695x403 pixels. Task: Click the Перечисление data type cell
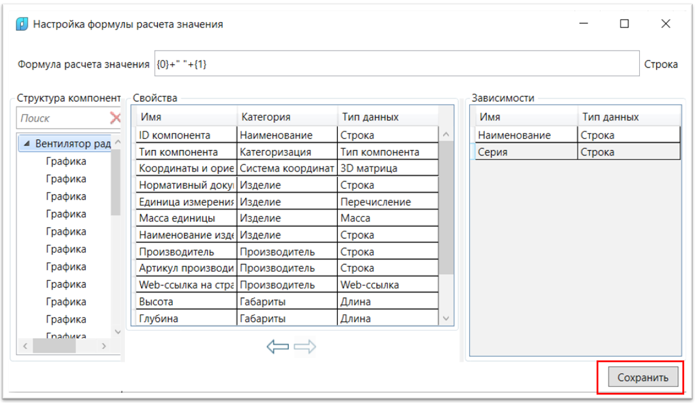click(388, 202)
